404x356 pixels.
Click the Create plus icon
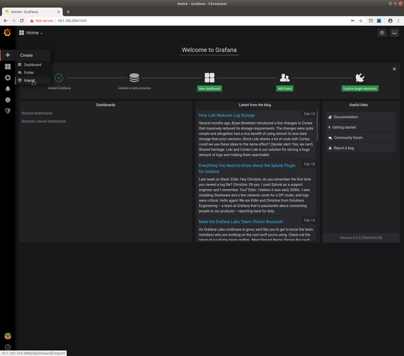click(x=8, y=55)
